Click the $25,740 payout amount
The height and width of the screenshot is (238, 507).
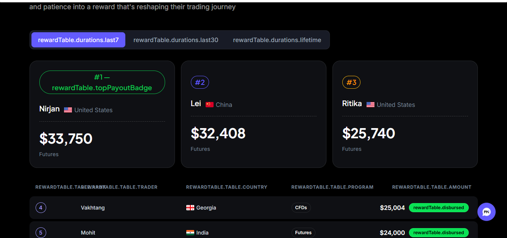pyautogui.click(x=368, y=133)
